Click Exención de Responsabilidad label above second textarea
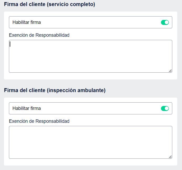This screenshot has height=170, width=182. click(39, 121)
